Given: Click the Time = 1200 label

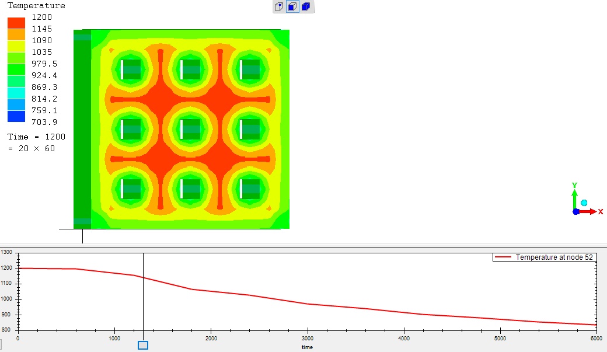Looking at the screenshot, I should [36, 137].
